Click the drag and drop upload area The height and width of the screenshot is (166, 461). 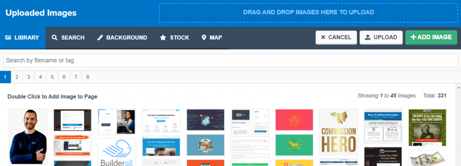point(308,13)
